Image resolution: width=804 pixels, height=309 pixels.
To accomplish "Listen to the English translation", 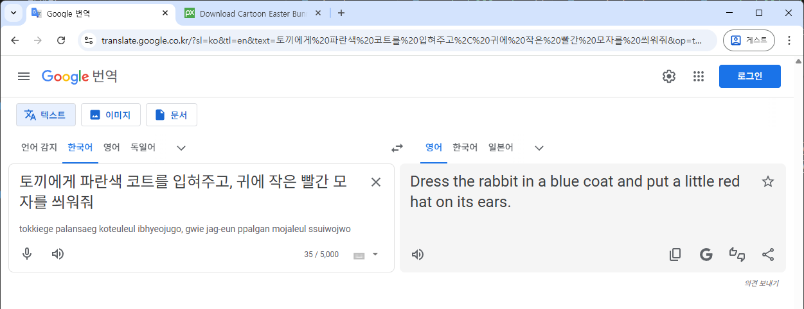I will (418, 255).
